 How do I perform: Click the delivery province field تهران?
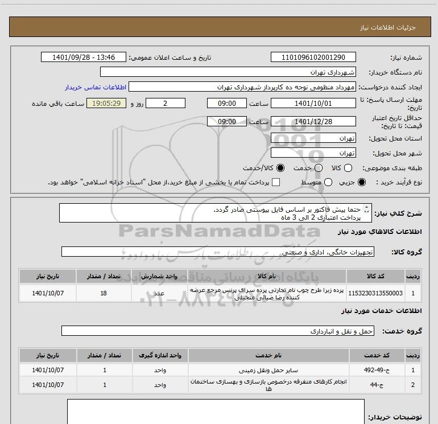click(313, 138)
